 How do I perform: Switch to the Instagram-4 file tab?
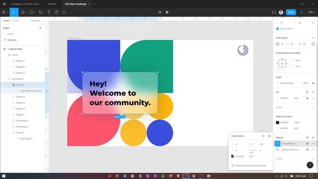click(x=25, y=4)
